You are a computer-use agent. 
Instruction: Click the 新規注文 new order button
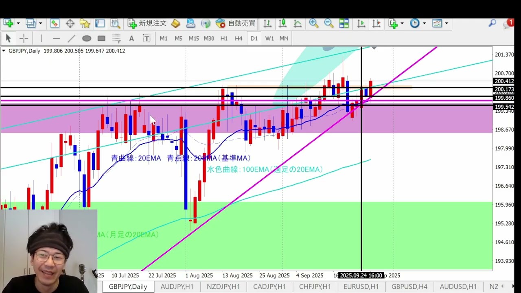point(147,23)
